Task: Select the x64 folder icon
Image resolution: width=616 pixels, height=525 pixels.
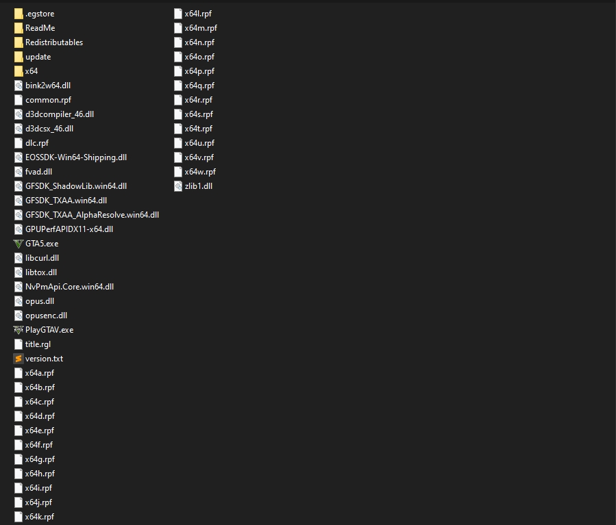Action: [19, 71]
